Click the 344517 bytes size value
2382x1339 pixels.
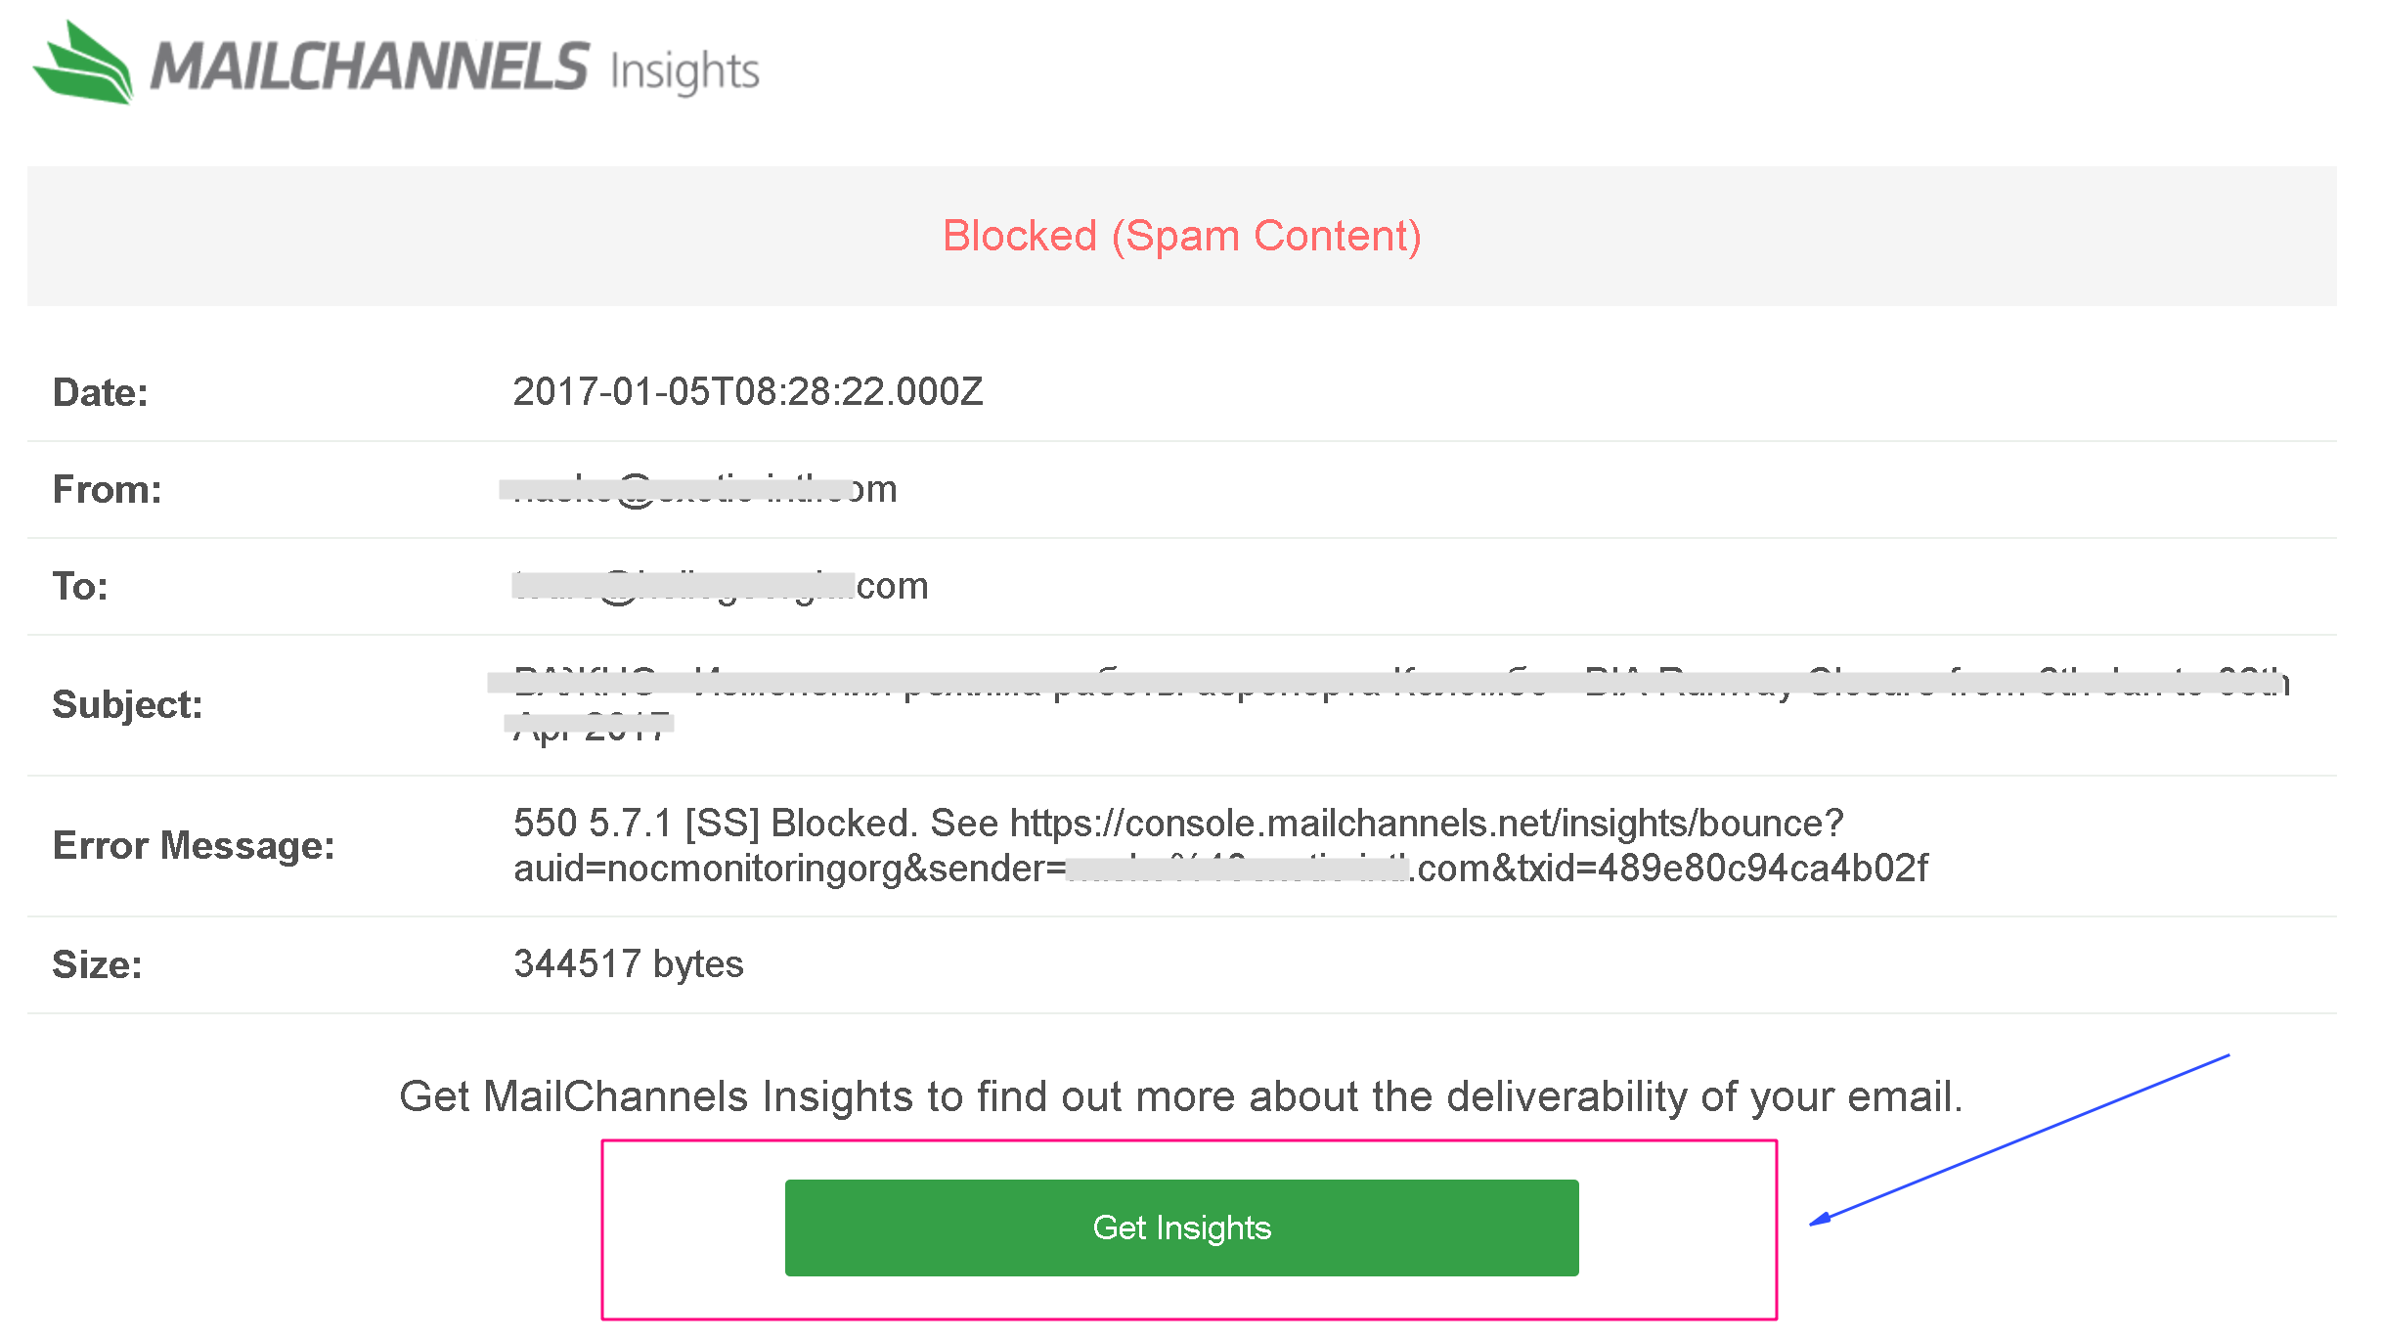point(629,964)
